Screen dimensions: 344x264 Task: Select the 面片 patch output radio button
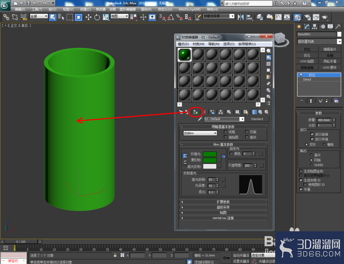click(311, 155)
